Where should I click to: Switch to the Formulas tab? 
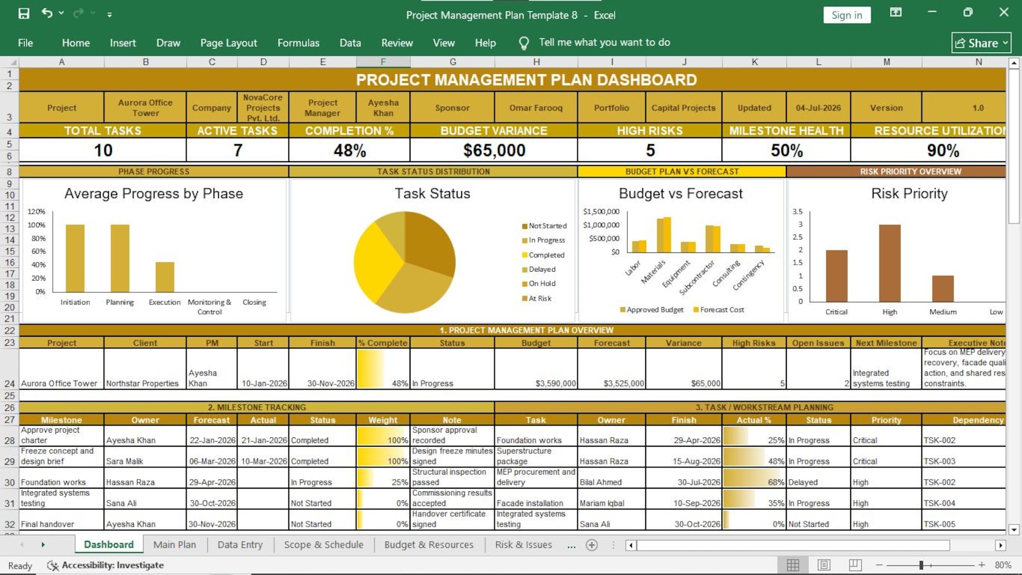pos(298,42)
